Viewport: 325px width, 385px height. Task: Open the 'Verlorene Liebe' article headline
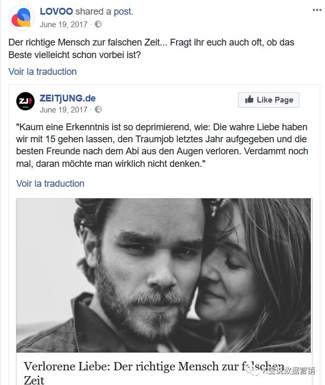(x=154, y=373)
